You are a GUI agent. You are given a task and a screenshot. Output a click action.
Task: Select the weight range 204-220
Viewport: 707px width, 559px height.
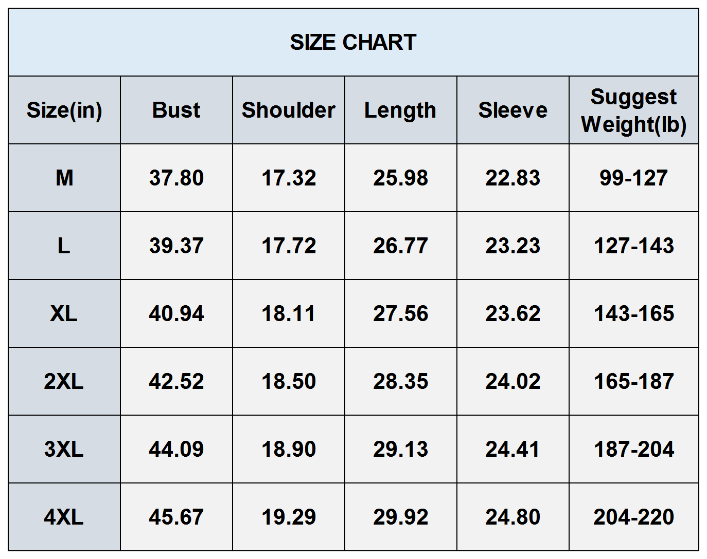[x=633, y=517]
